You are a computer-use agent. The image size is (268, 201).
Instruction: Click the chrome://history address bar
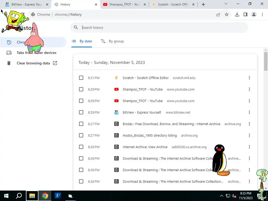[130, 15]
